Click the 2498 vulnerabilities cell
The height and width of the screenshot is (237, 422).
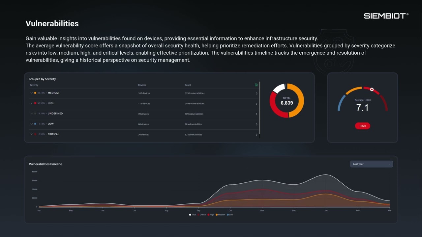tap(195, 103)
